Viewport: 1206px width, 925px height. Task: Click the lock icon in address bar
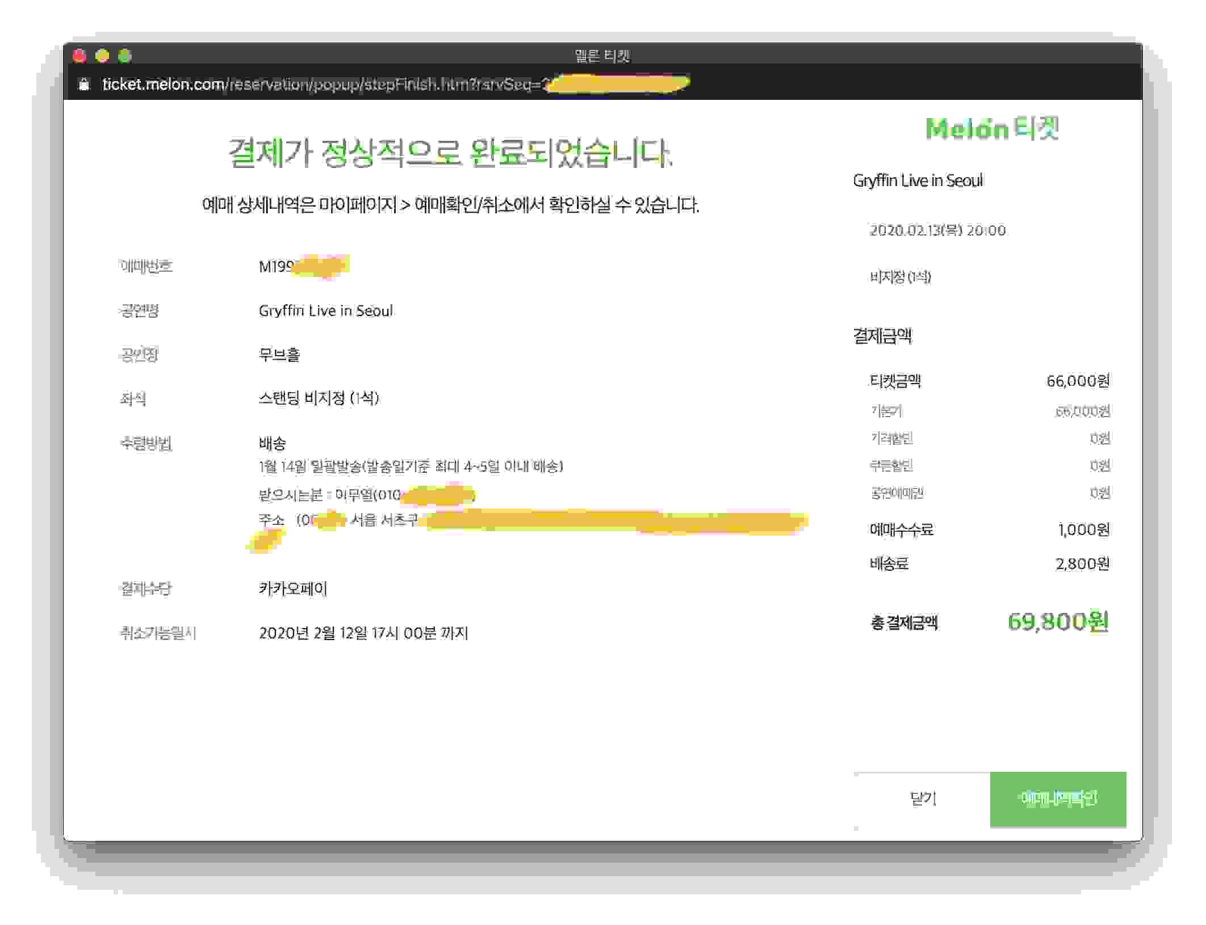(84, 84)
